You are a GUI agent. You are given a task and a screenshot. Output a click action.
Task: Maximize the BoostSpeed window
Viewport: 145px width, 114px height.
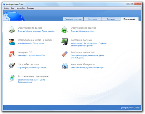[x=132, y=4]
